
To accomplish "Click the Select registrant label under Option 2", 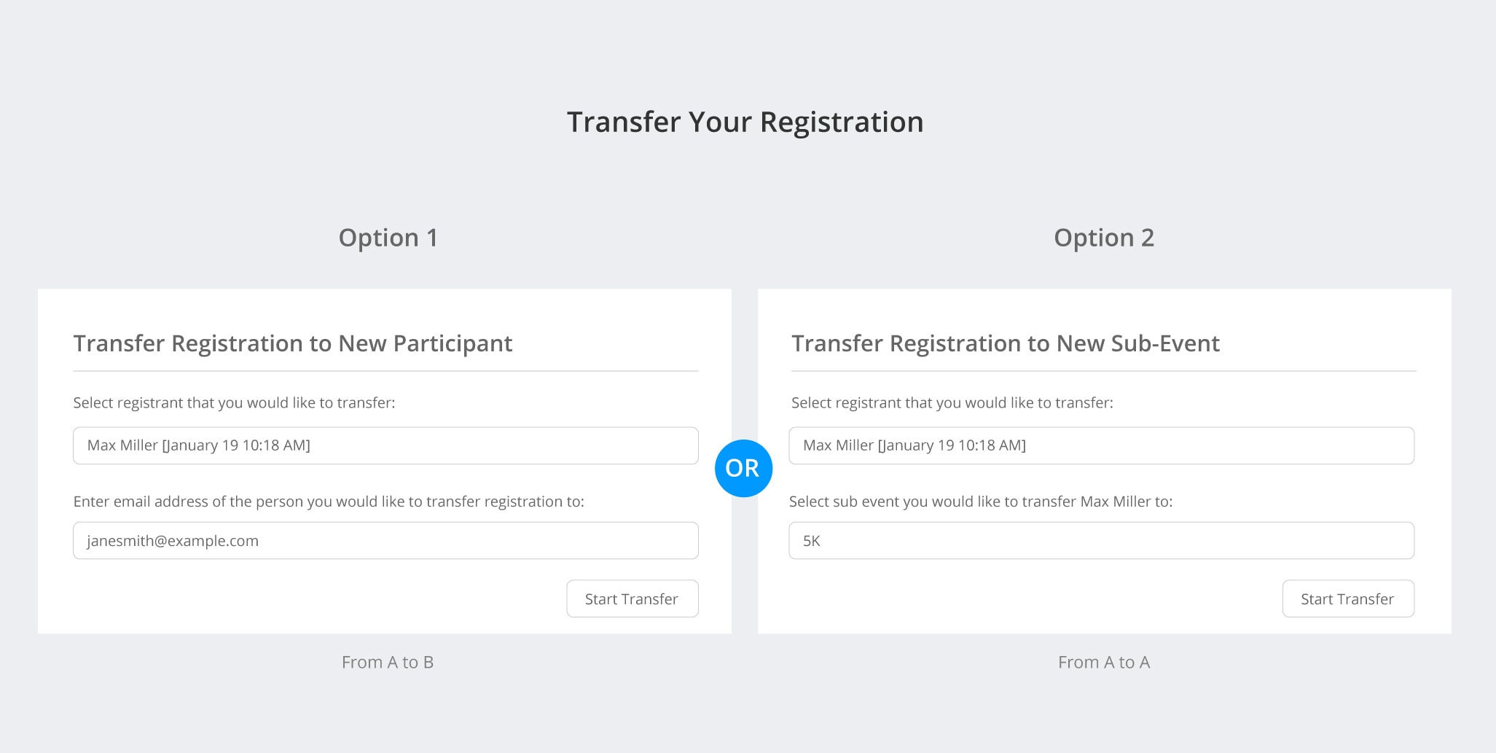I will tap(952, 403).
